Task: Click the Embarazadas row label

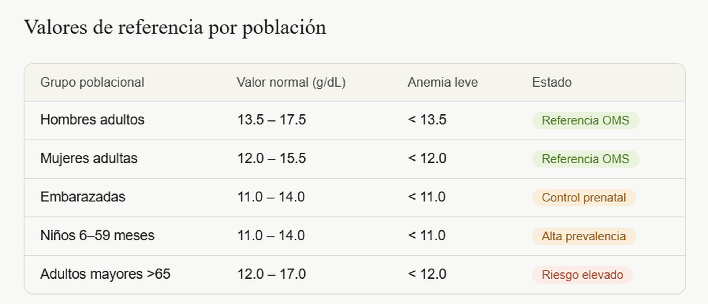Action: pyautogui.click(x=83, y=197)
